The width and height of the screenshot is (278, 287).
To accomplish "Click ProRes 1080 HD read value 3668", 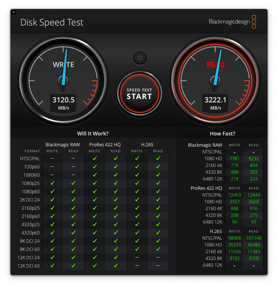I will [254, 202].
